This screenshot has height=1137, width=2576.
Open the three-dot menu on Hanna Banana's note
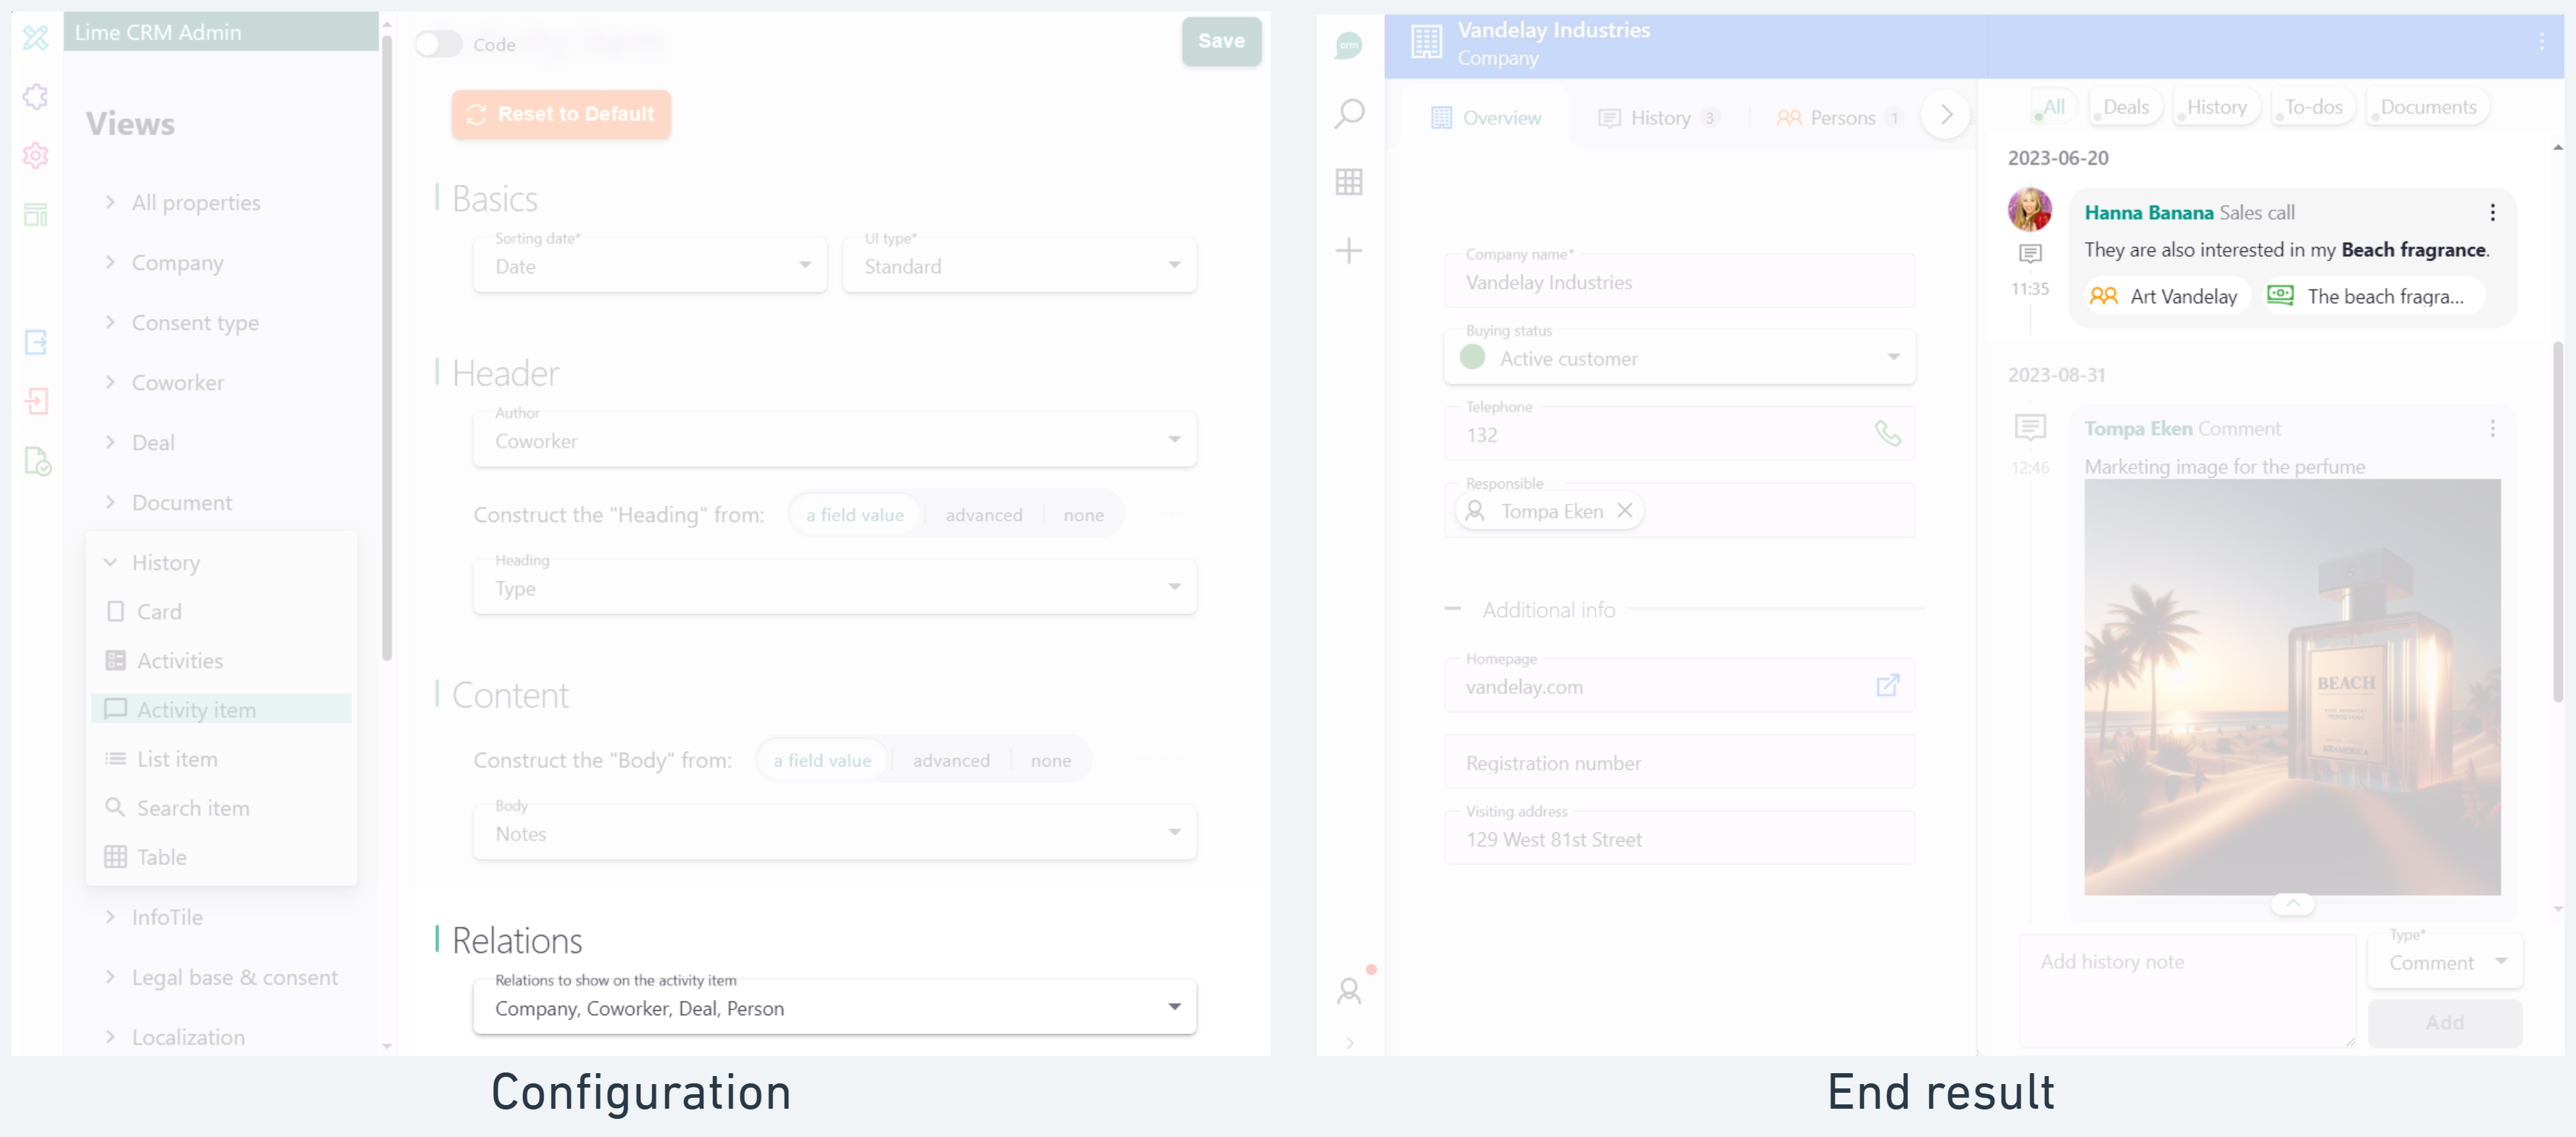(2492, 212)
